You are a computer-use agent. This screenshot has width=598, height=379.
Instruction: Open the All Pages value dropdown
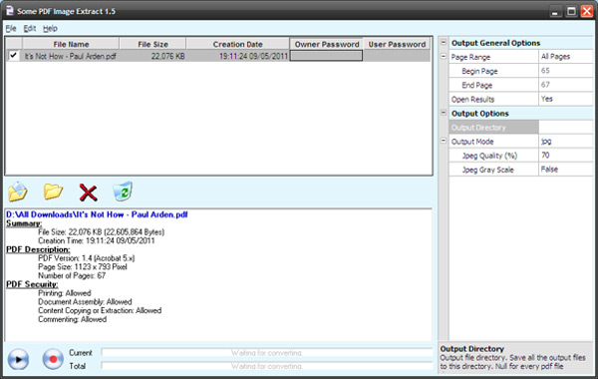click(566, 57)
